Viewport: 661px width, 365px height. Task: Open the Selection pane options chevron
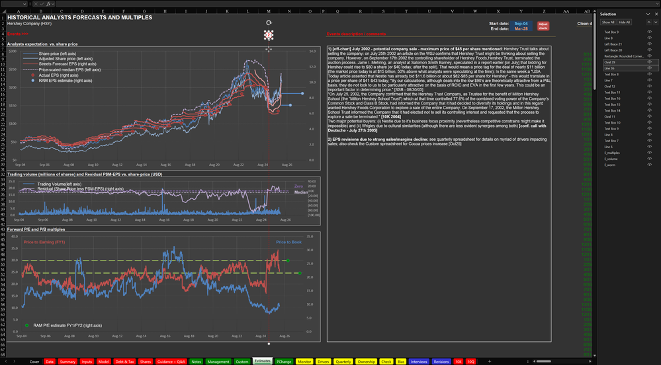coord(648,14)
